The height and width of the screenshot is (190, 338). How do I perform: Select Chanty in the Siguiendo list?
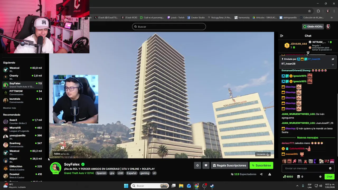(x=22, y=77)
